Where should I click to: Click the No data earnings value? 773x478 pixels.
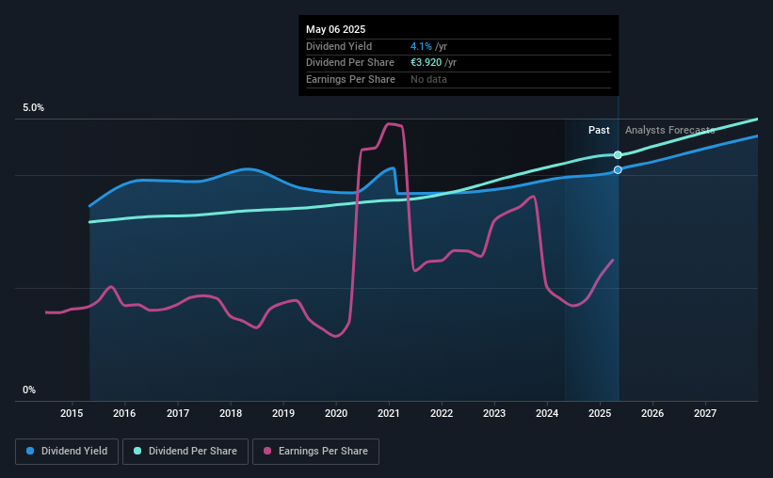click(x=428, y=79)
